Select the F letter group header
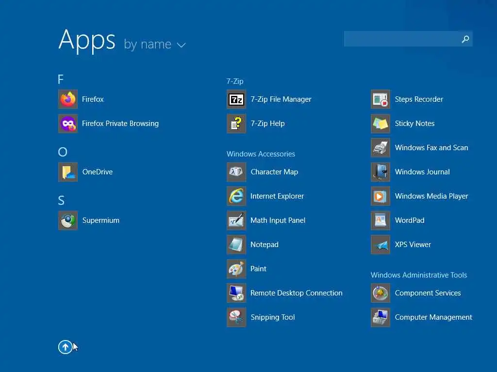Screen dimensions: 497x372 (61, 79)
